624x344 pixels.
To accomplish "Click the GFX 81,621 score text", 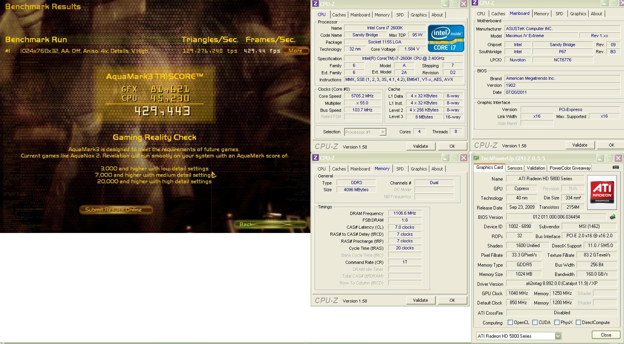I will click(156, 89).
